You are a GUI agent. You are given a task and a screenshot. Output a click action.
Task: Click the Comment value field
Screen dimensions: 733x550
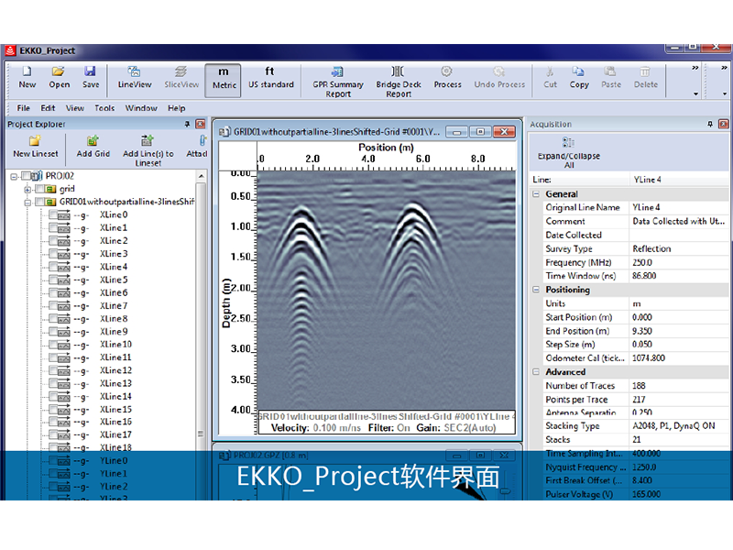(678, 221)
